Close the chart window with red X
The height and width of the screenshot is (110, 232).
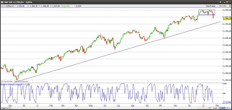point(230,2)
